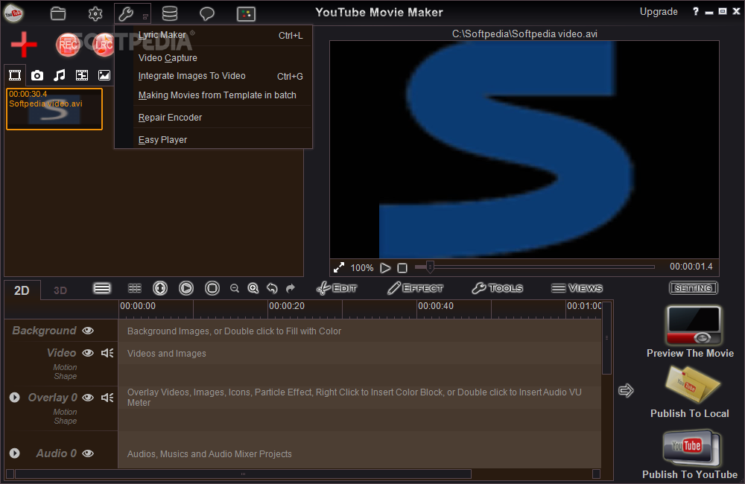Open the database stack icon

tap(170, 13)
